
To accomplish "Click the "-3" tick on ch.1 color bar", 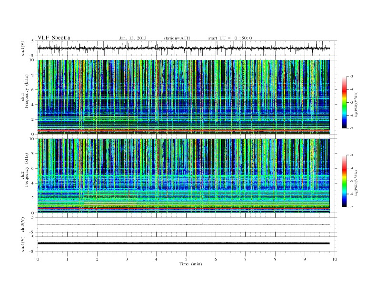I will tap(351, 77).
